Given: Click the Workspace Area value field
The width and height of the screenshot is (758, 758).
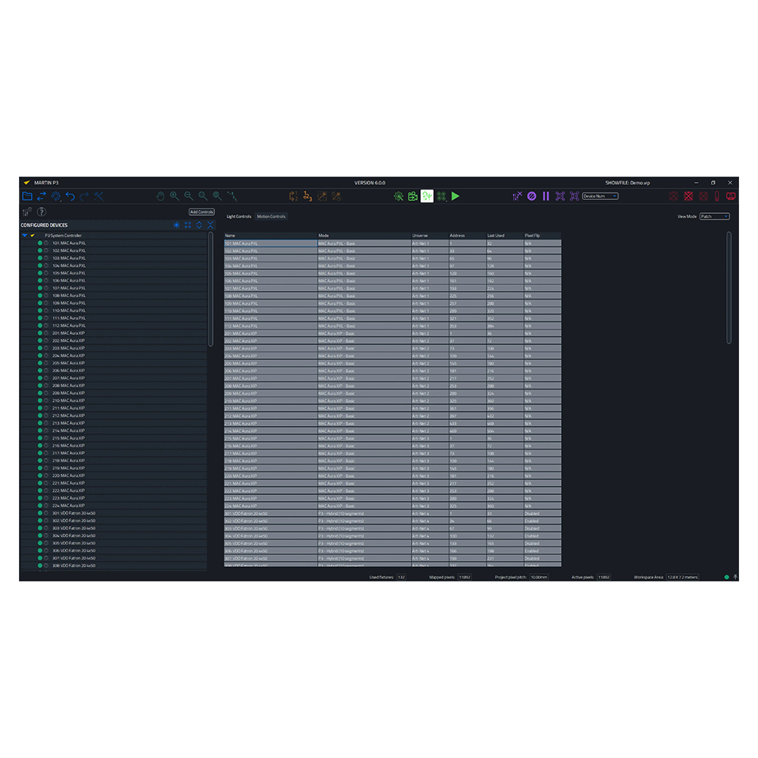Looking at the screenshot, I should [683, 577].
